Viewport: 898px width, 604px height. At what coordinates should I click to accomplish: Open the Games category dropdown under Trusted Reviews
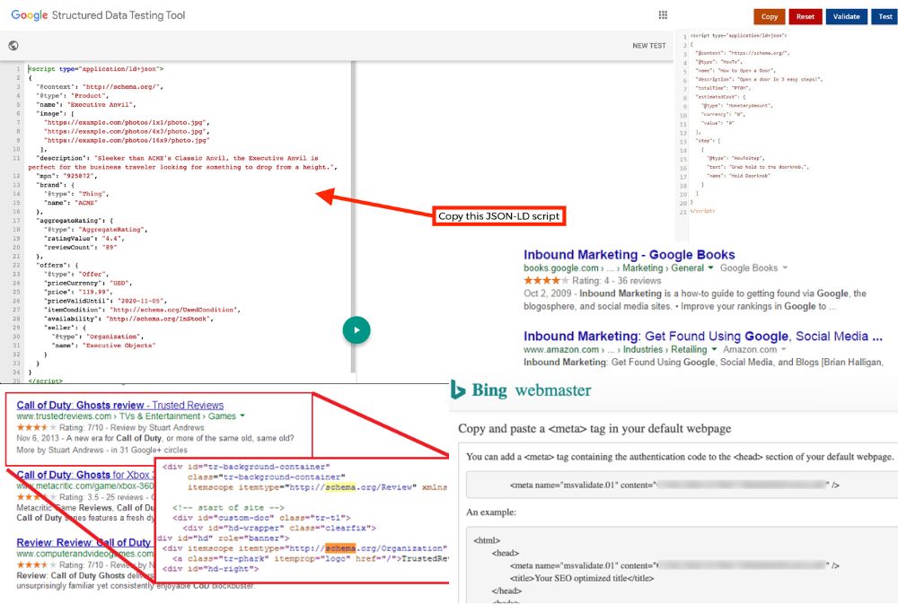point(242,414)
